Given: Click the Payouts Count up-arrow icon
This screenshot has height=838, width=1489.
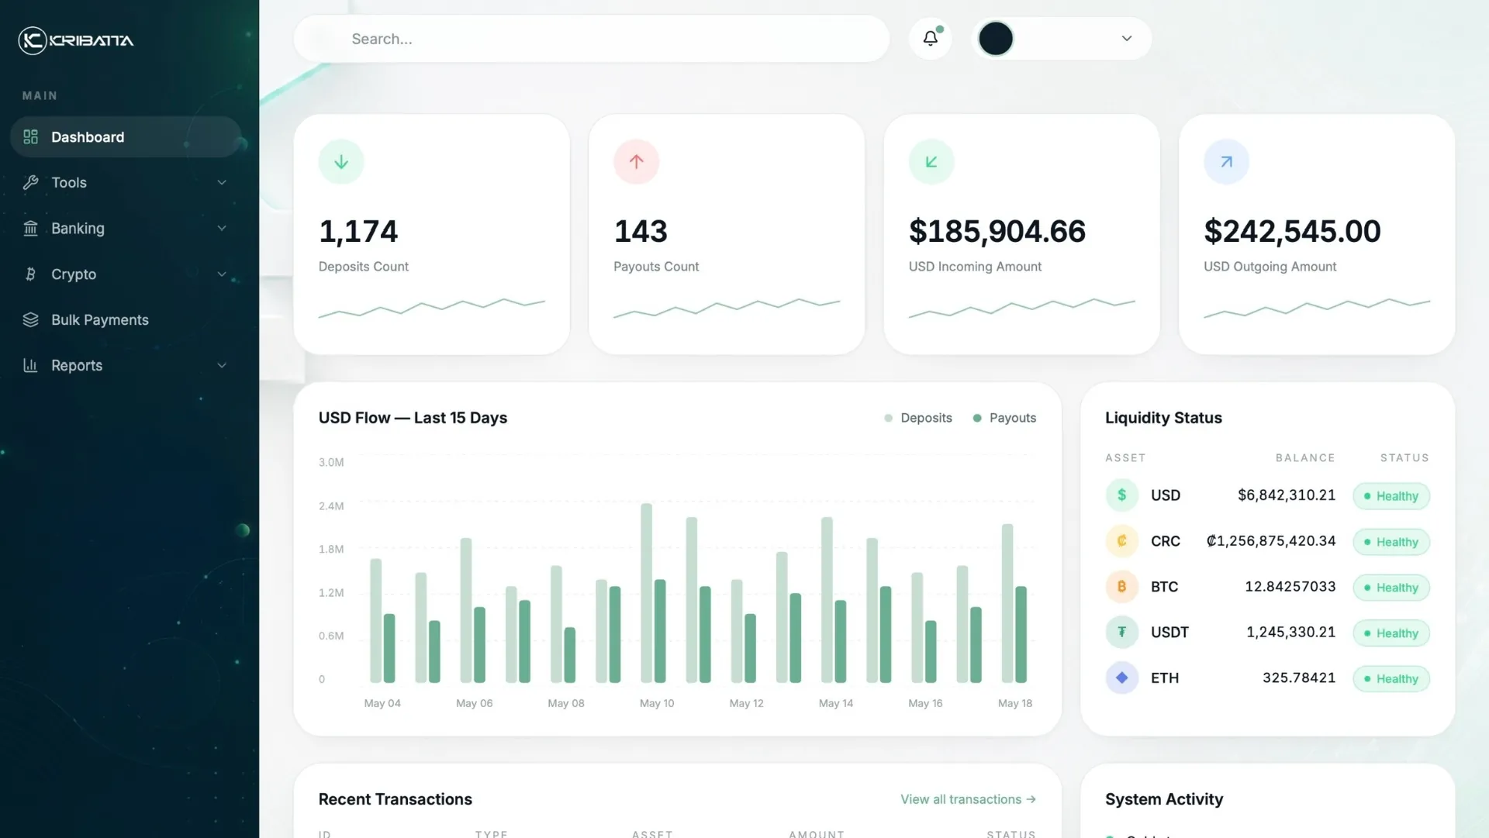Looking at the screenshot, I should pyautogui.click(x=637, y=162).
